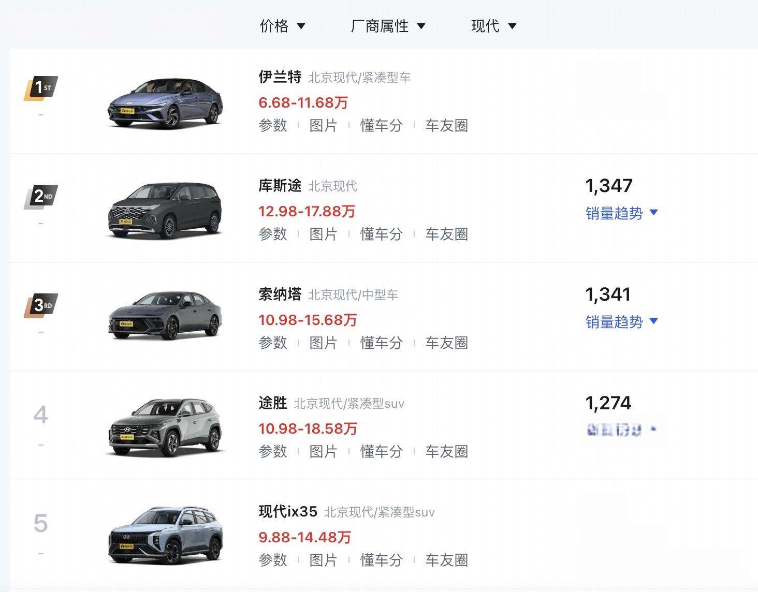The height and width of the screenshot is (592, 758).
Task: Open 懂车分 for 索纳塔
Action: pyautogui.click(x=382, y=343)
